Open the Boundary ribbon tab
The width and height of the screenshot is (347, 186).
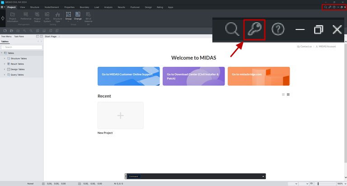click(x=84, y=7)
